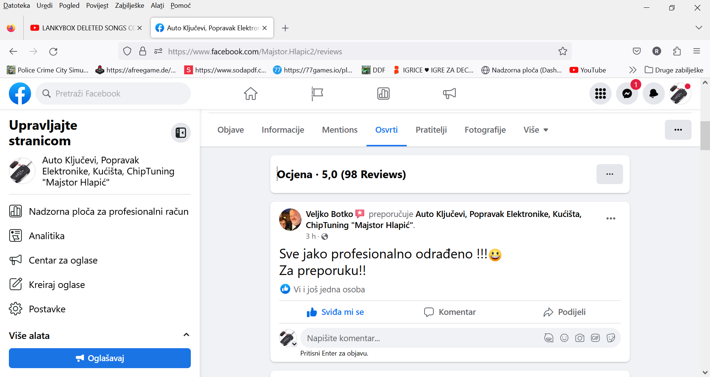
Task: Toggle Sviđa mi se like on the review
Action: click(335, 312)
